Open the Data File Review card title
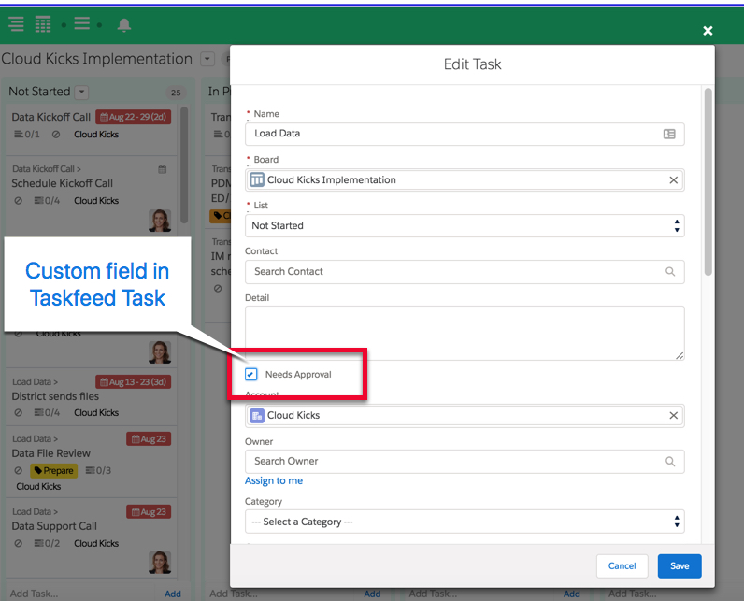This screenshot has width=744, height=601. click(x=50, y=453)
